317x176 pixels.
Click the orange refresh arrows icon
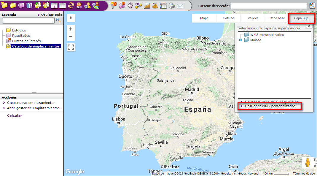[x=71, y=5]
